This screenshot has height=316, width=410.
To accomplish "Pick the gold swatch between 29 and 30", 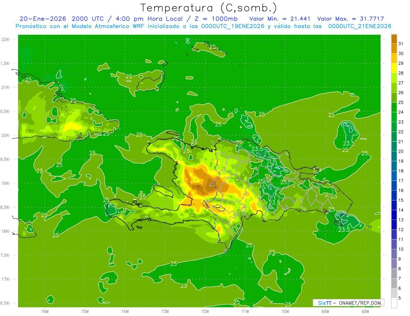I will 394,58.
